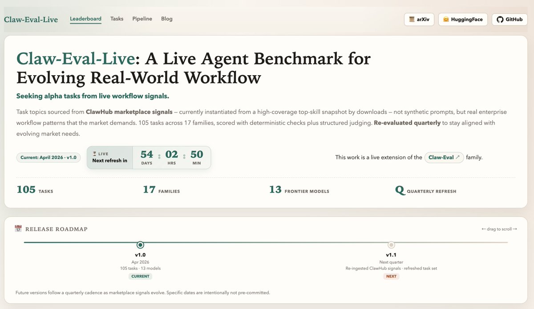Click the 13 Frontier Models statistic
534x309 pixels.
pos(299,190)
